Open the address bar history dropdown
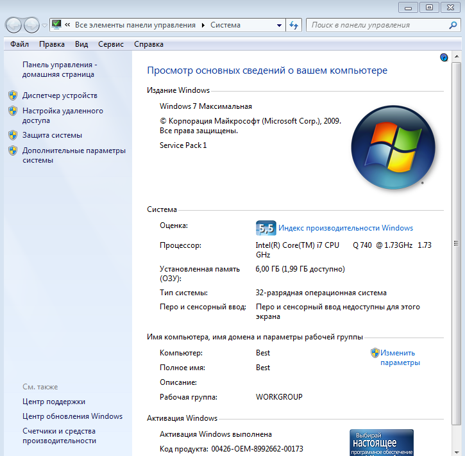This screenshot has width=465, height=456. tap(279, 26)
